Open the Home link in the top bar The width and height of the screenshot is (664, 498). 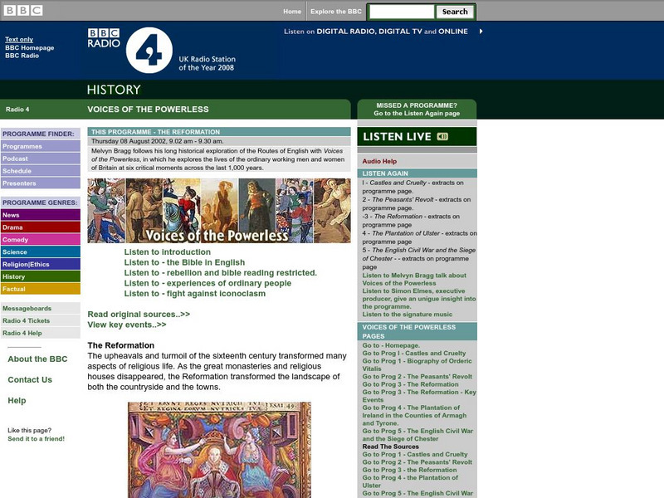pos(290,11)
